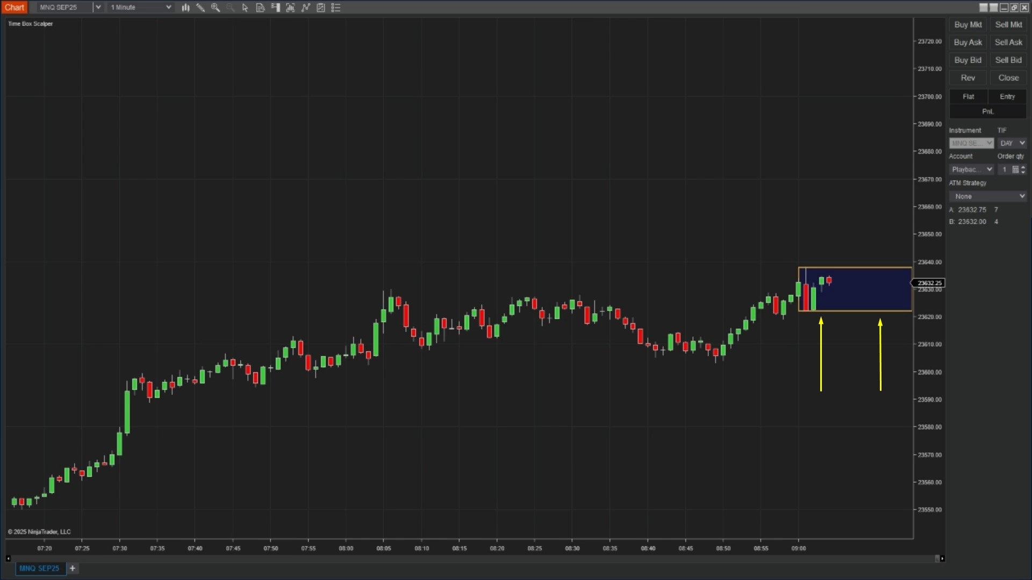Image resolution: width=1032 pixels, height=580 pixels.
Task: Select the chart style icon in toolbar
Action: click(x=185, y=8)
